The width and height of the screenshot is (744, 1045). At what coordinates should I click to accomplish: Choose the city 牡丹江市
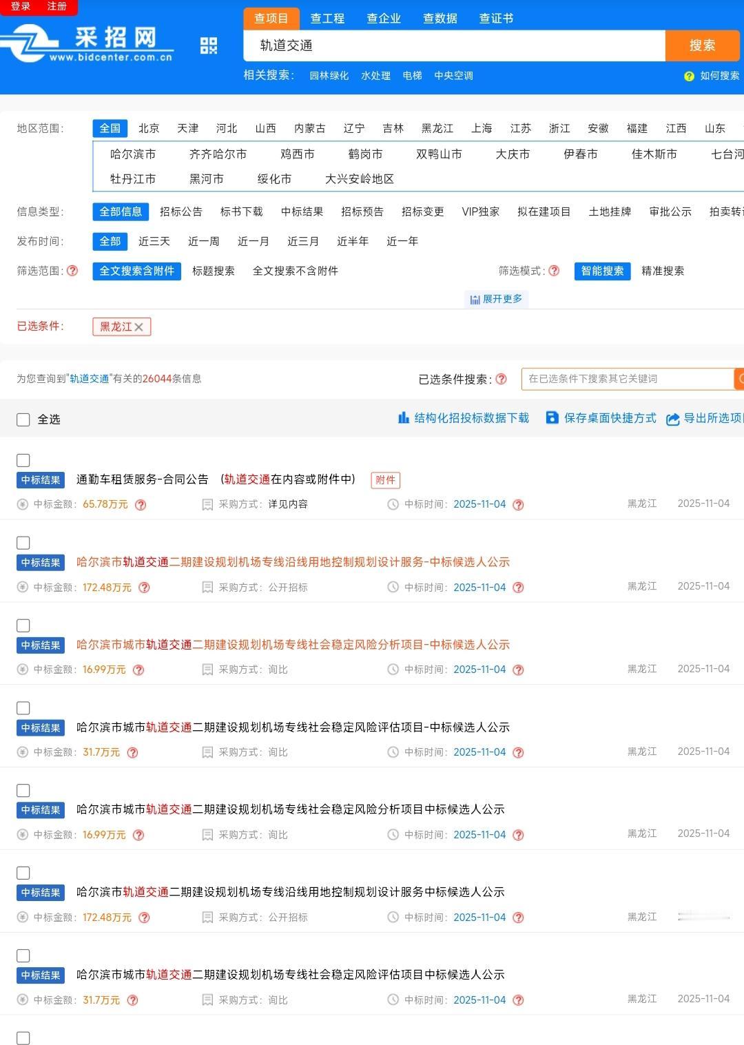(x=133, y=179)
